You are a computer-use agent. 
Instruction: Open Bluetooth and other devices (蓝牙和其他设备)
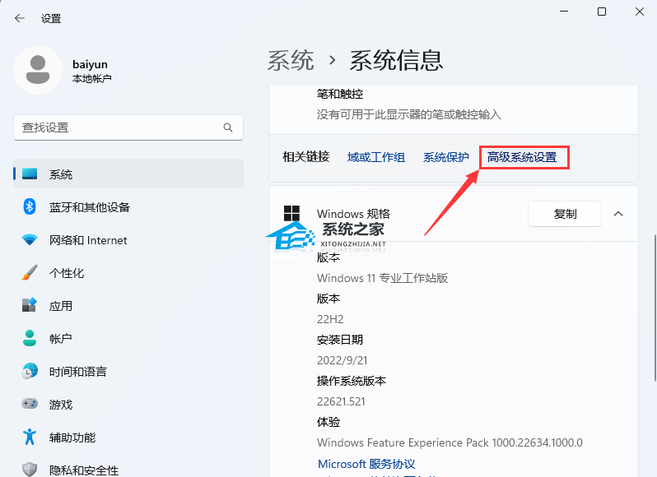(x=89, y=207)
